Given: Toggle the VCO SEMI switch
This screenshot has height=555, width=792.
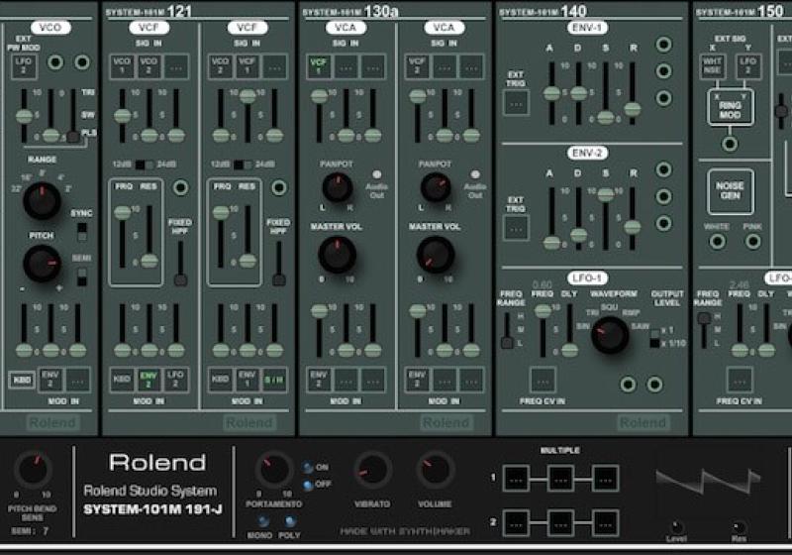Looking at the screenshot, I should (82, 277).
